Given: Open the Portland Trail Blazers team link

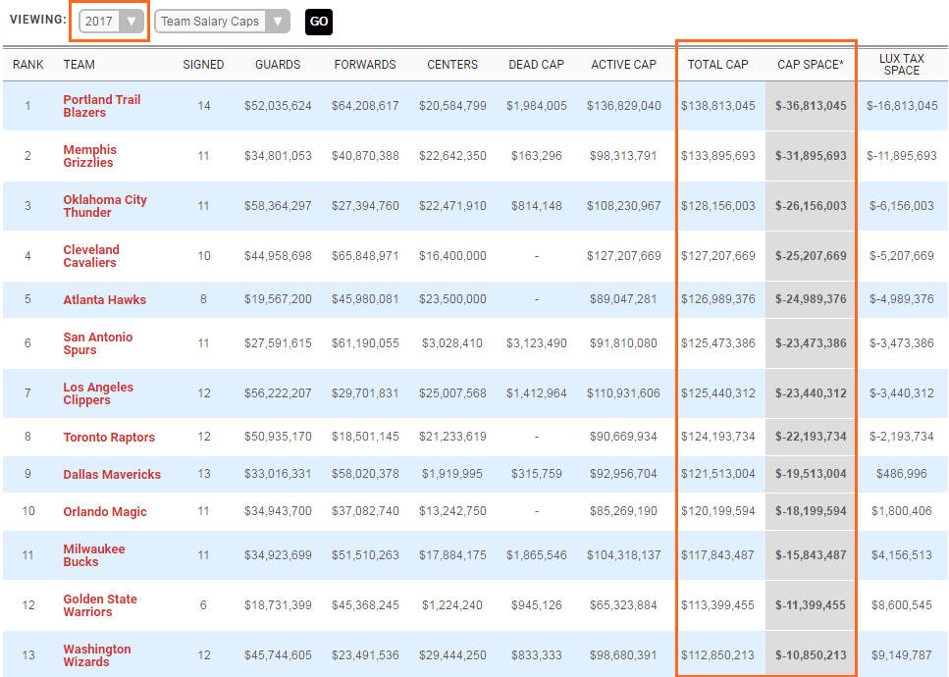Looking at the screenshot, I should click(x=101, y=106).
